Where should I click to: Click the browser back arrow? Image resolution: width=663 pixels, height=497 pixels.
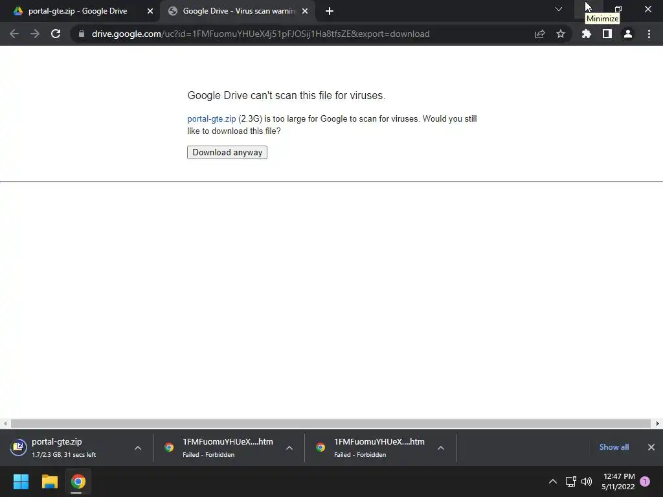tap(14, 34)
